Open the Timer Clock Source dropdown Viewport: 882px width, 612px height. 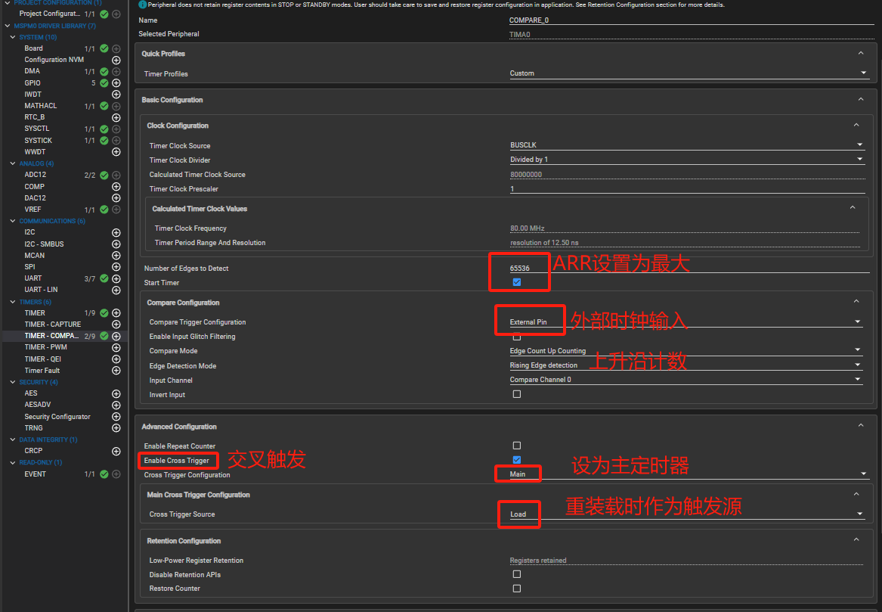tap(687, 145)
